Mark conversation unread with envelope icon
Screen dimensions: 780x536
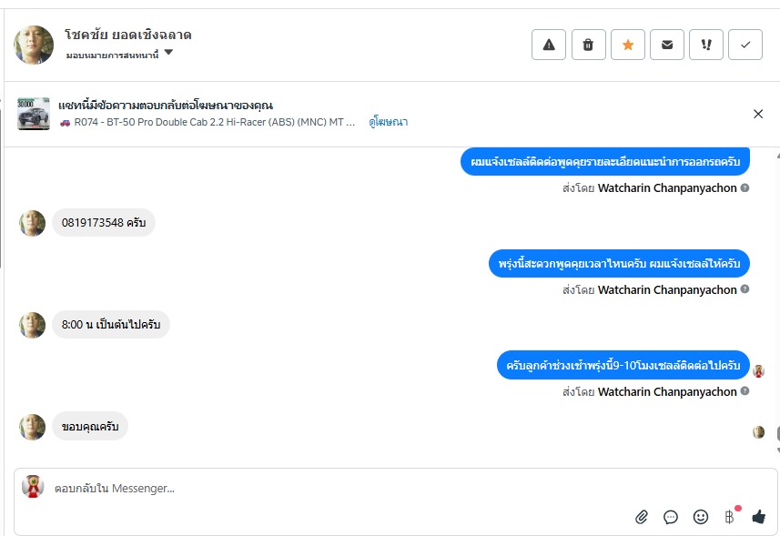click(667, 45)
